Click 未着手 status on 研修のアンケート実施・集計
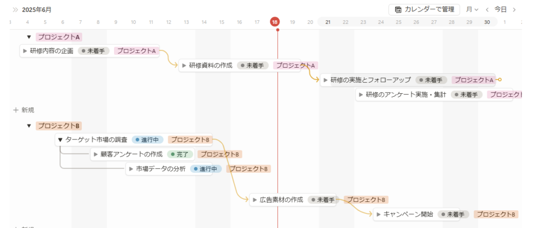The height and width of the screenshot is (228, 533). click(x=466, y=94)
